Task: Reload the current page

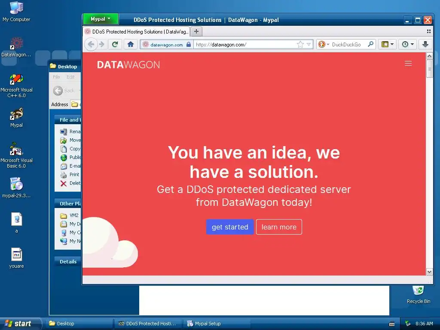Action: (115, 44)
